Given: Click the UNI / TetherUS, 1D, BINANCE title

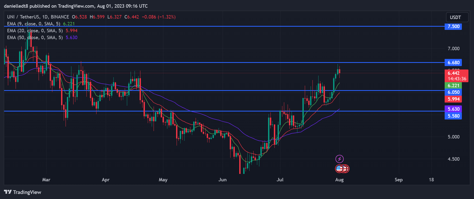Looking at the screenshot, I should click(x=38, y=17).
